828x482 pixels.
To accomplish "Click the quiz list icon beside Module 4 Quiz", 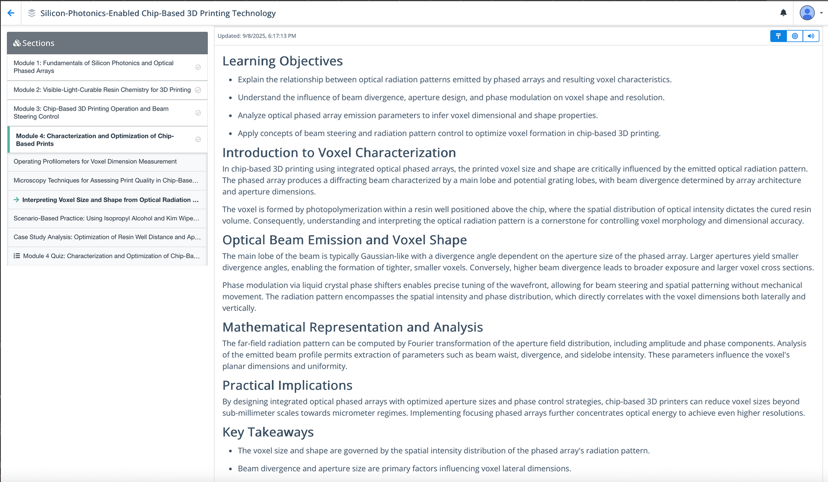I will (x=17, y=256).
